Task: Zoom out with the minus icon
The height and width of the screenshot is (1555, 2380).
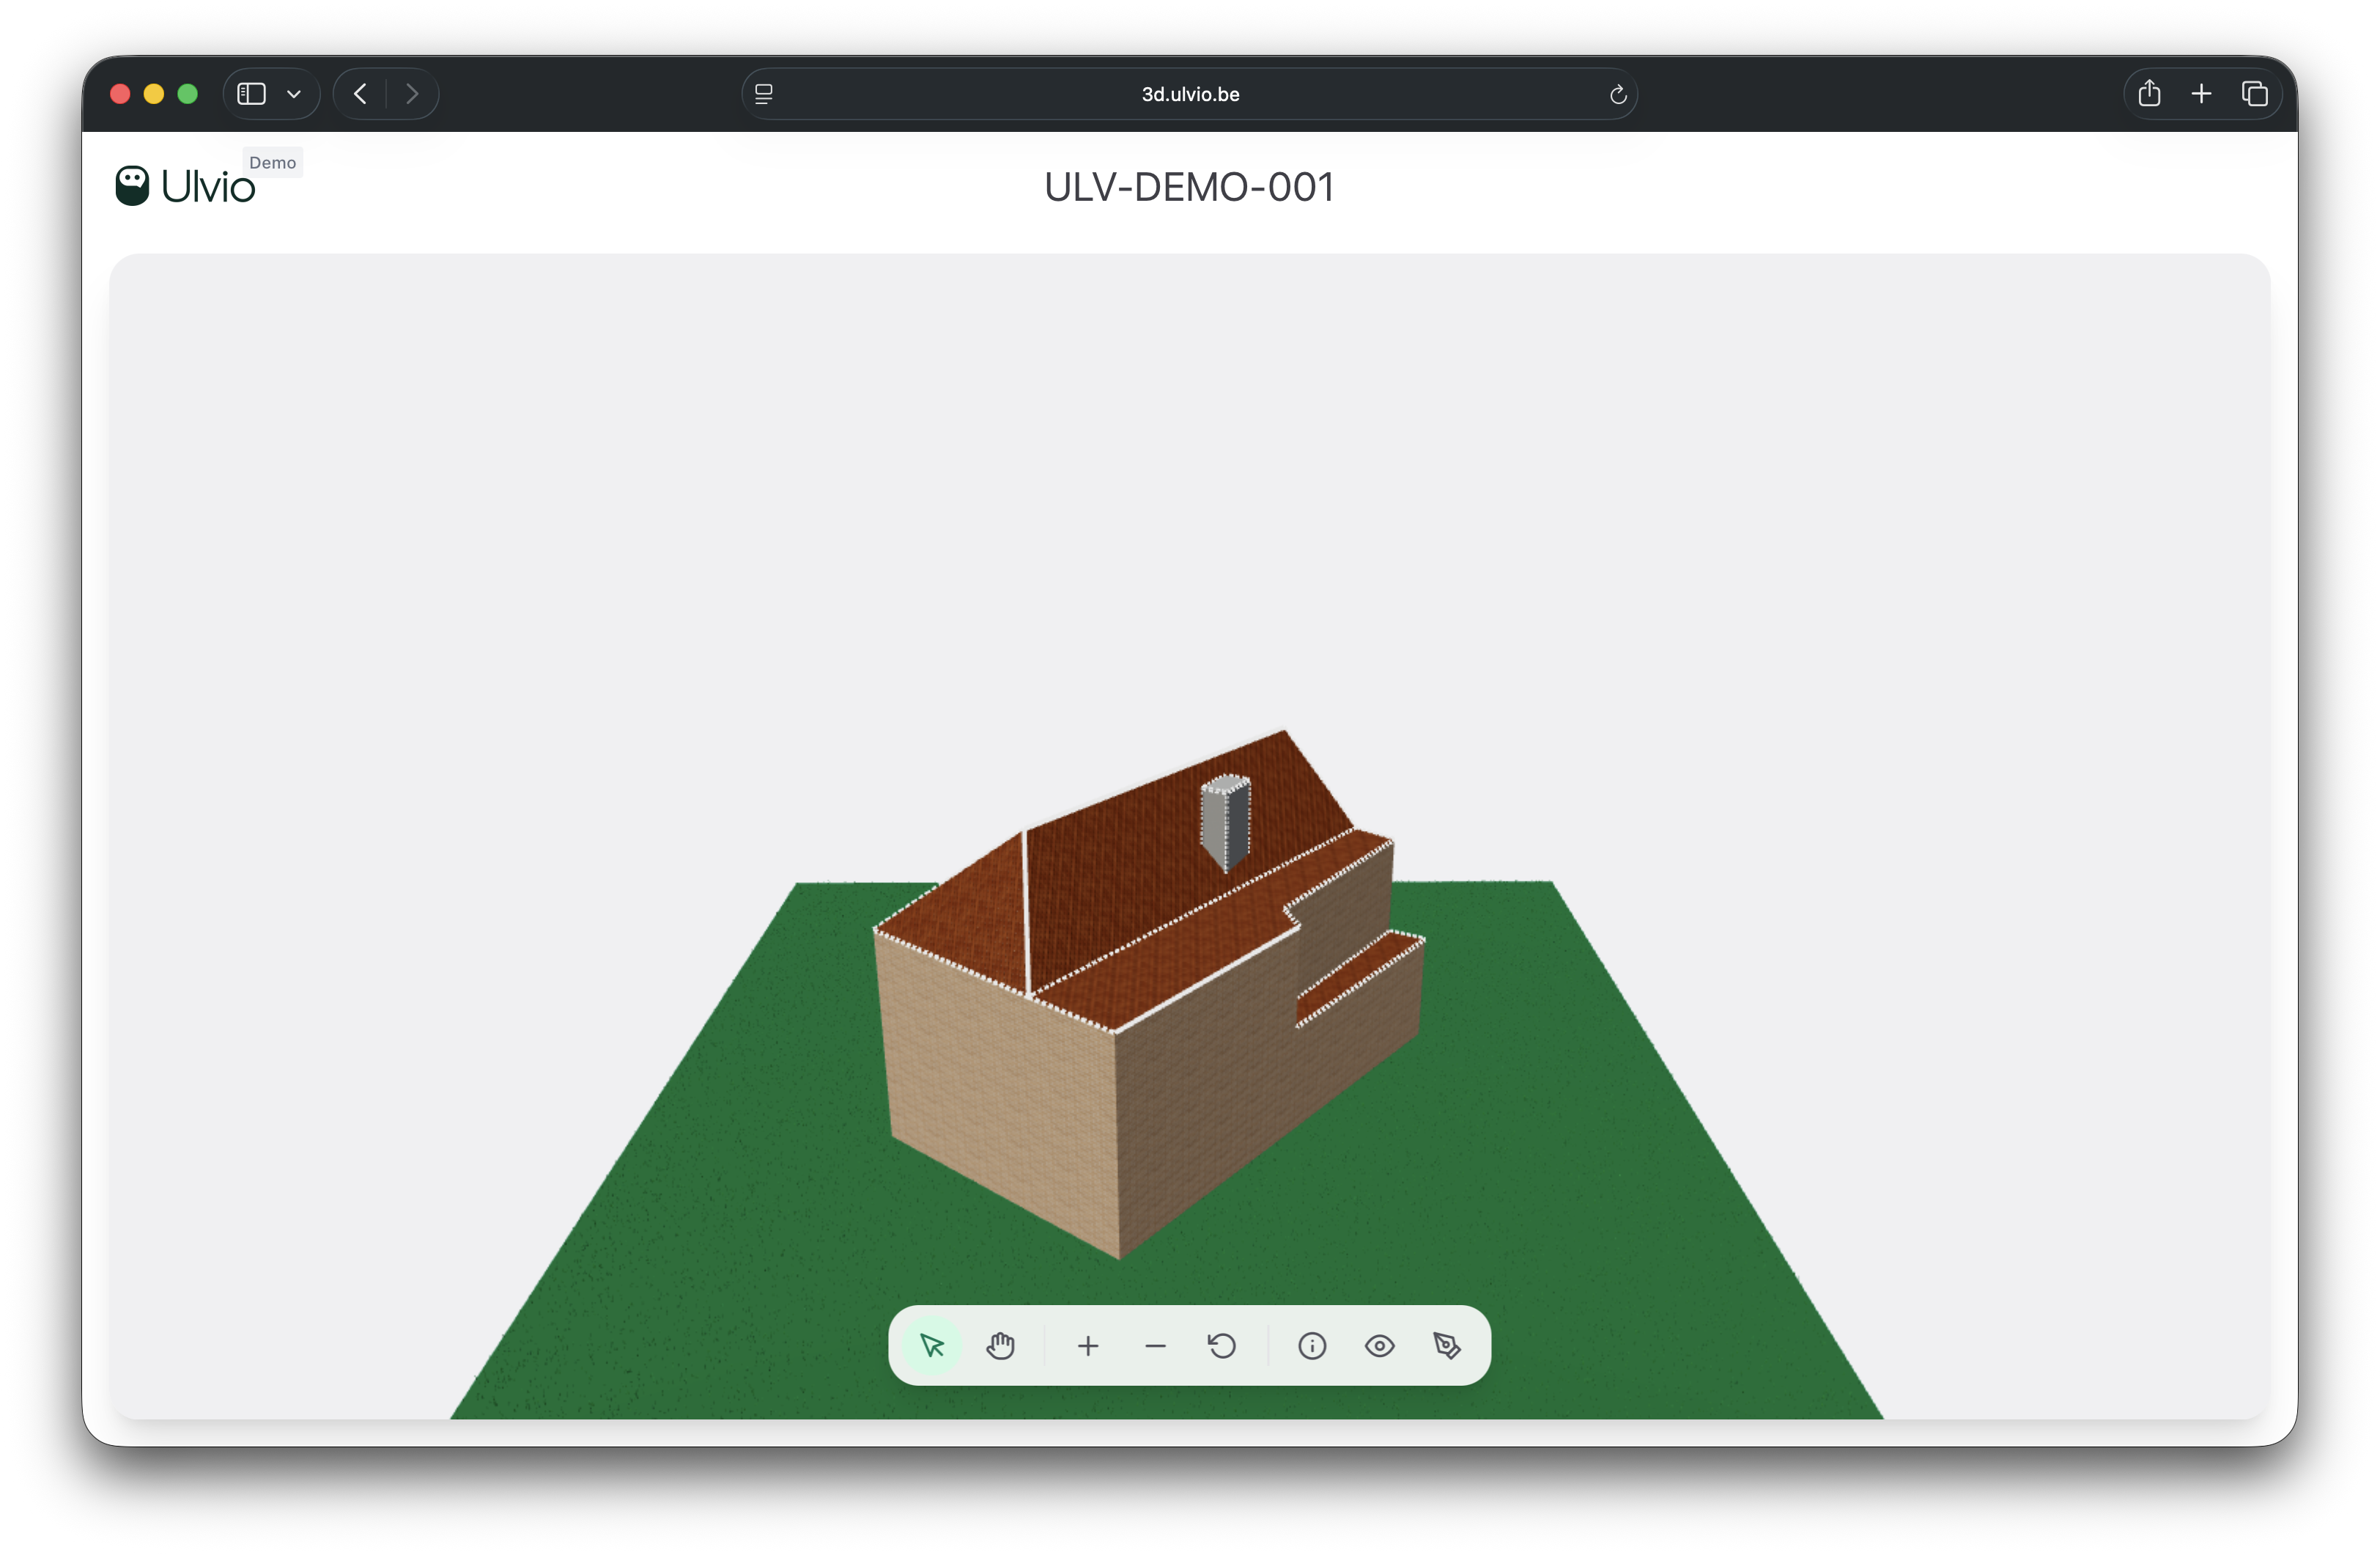Action: pyautogui.click(x=1155, y=1346)
